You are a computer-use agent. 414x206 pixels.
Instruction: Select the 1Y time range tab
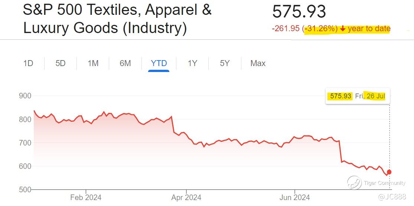tap(192, 63)
